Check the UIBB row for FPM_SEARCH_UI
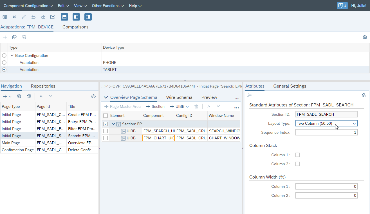Viewport: 370px width, 214px height. [x=106, y=131]
